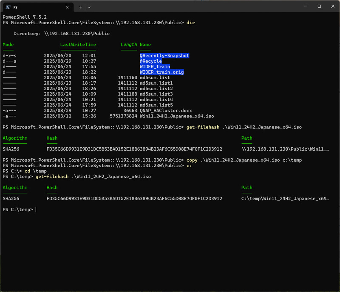
Task: Click the empty title bar area
Action: 191,6
